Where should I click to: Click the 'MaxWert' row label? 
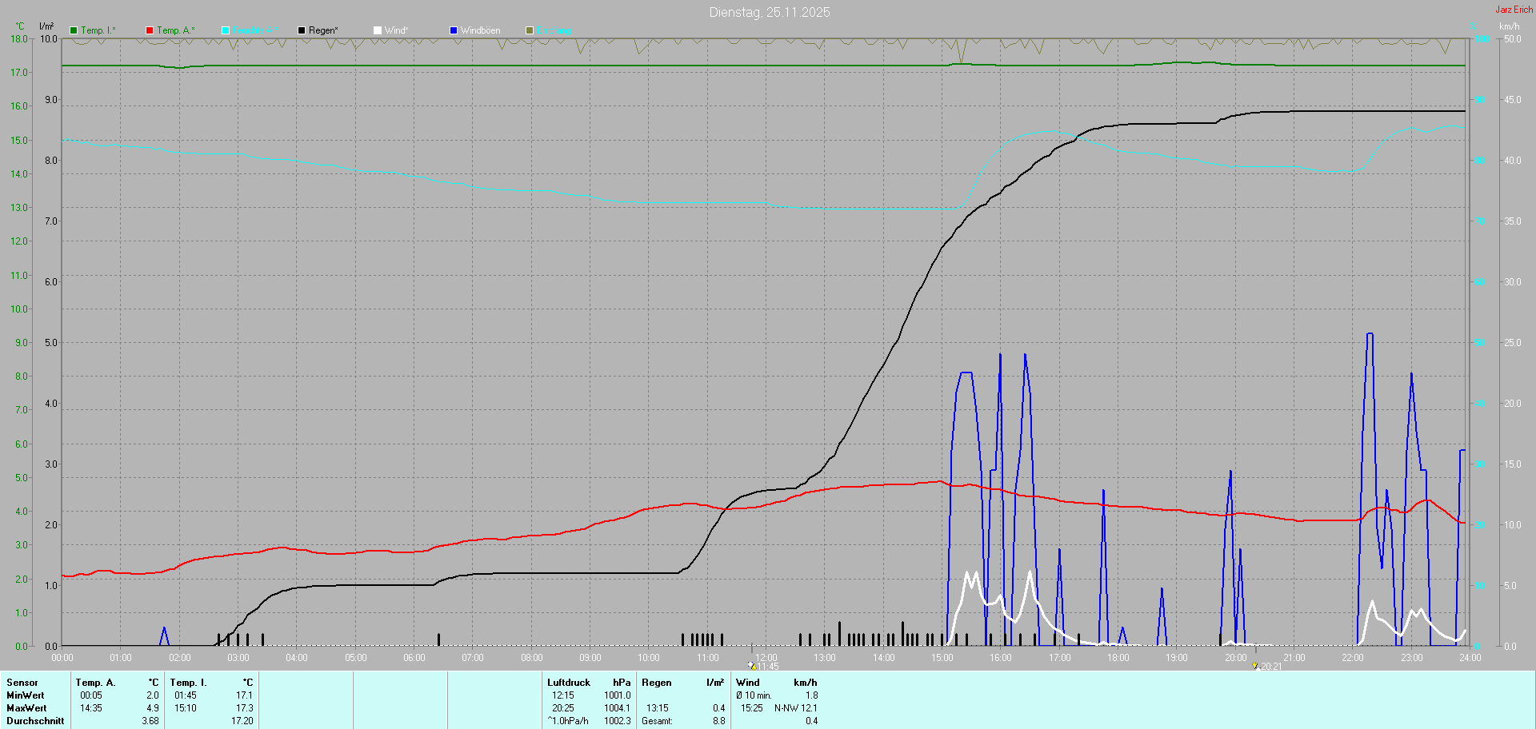[x=26, y=708]
